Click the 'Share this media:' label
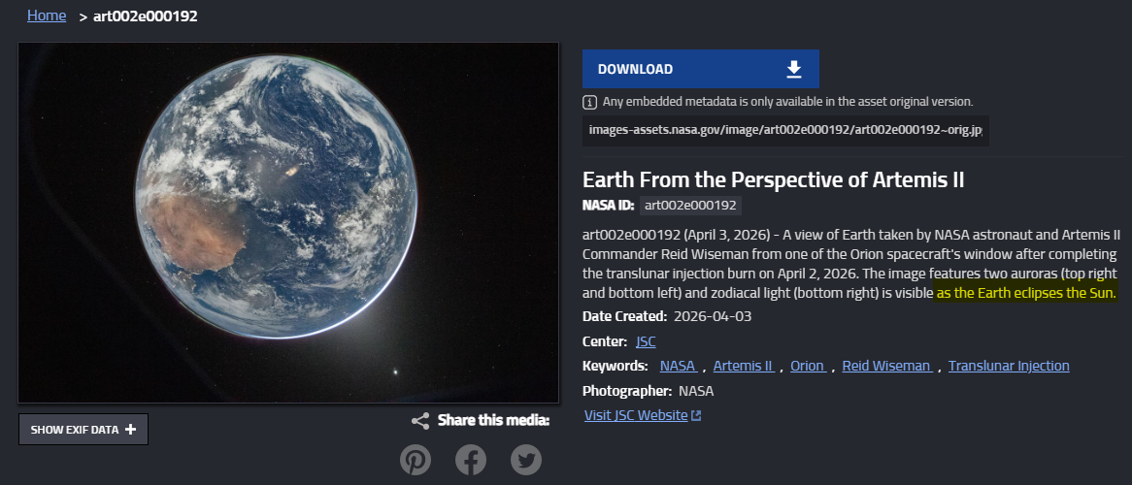Image resolution: width=1132 pixels, height=485 pixels. pos(494,421)
